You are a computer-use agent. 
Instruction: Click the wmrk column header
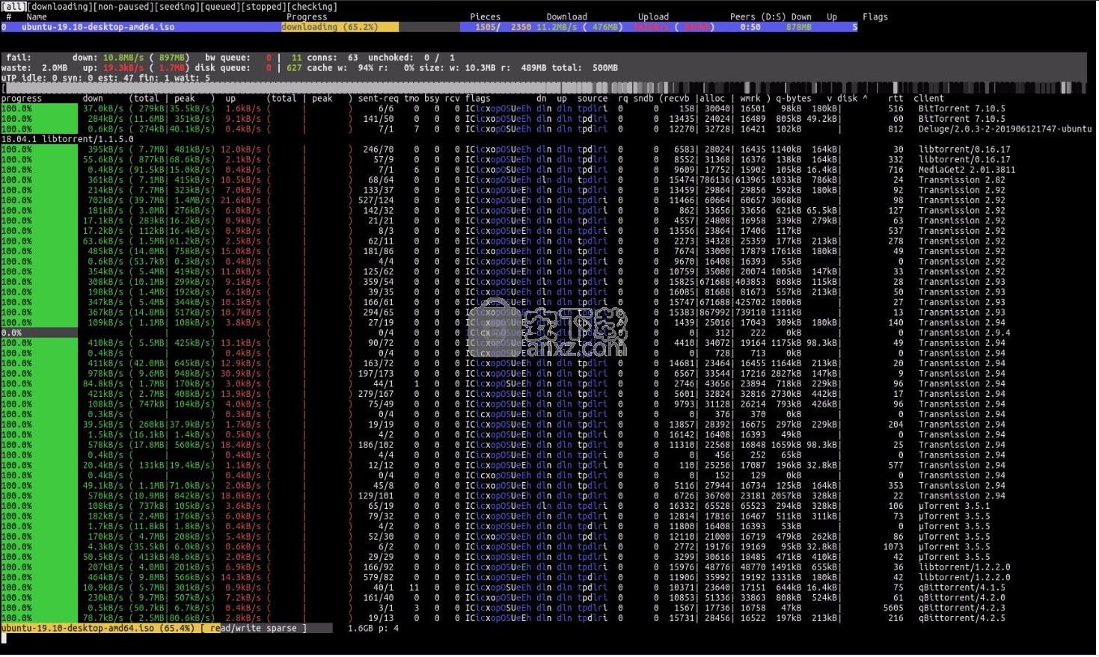(750, 98)
